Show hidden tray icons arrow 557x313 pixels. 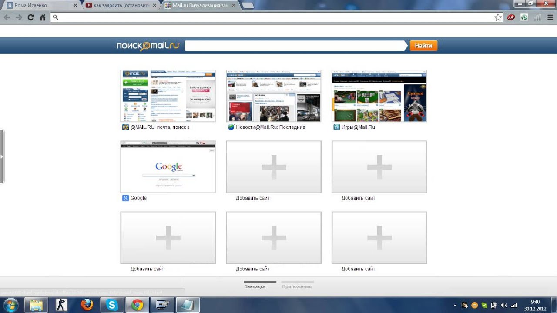[456, 305]
